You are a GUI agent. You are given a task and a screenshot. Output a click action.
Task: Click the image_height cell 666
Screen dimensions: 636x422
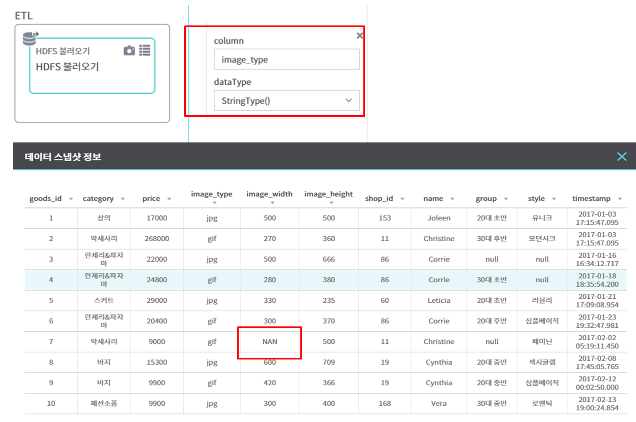click(x=329, y=259)
